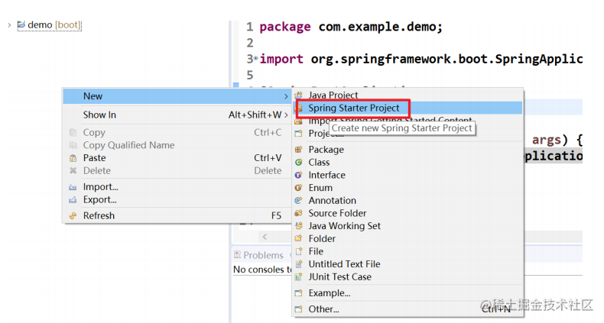Screen dimensions: 604x323
Task: Click the Interface icon
Action: (x=299, y=175)
